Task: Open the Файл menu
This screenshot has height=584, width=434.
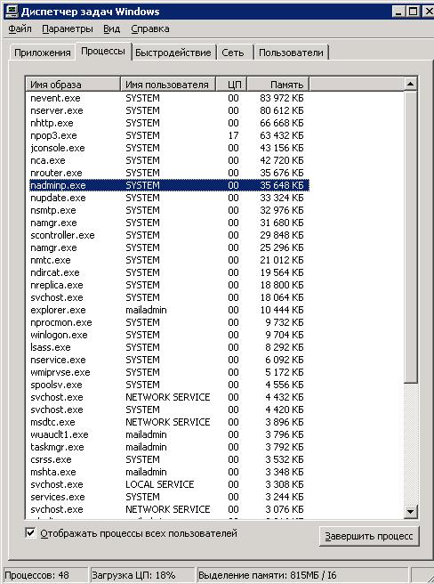Action: pos(20,29)
